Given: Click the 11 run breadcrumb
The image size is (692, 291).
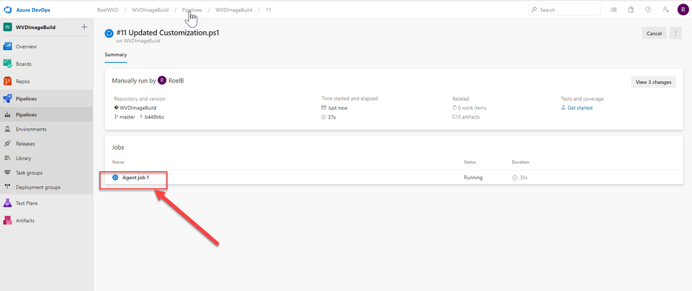Looking at the screenshot, I should pos(269,10).
